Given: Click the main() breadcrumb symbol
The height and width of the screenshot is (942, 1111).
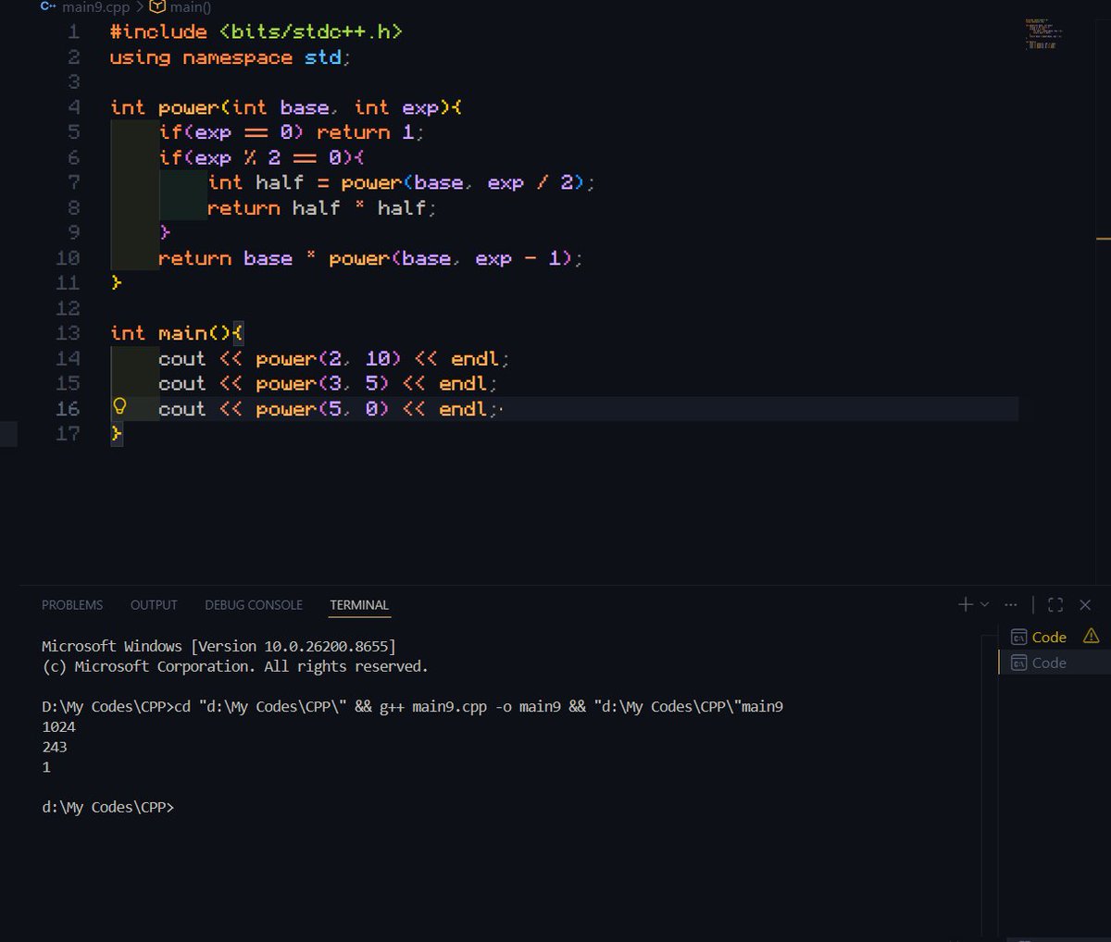Looking at the screenshot, I should pyautogui.click(x=190, y=7).
